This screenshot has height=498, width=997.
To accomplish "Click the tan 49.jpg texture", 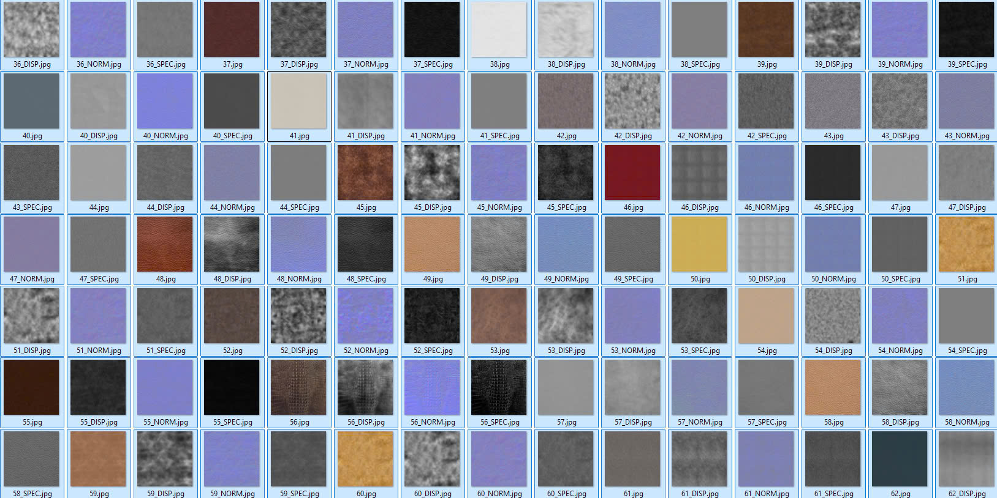I will pos(433,244).
